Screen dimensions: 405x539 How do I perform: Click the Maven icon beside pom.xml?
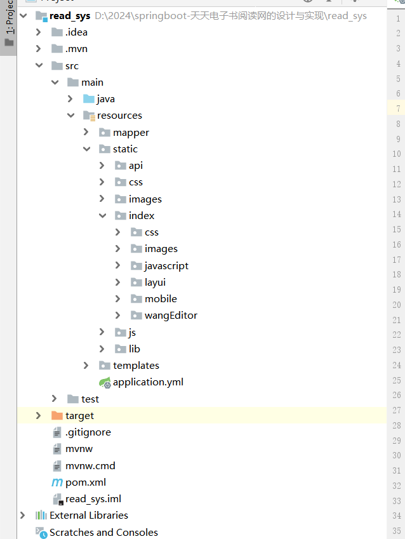[57, 482]
